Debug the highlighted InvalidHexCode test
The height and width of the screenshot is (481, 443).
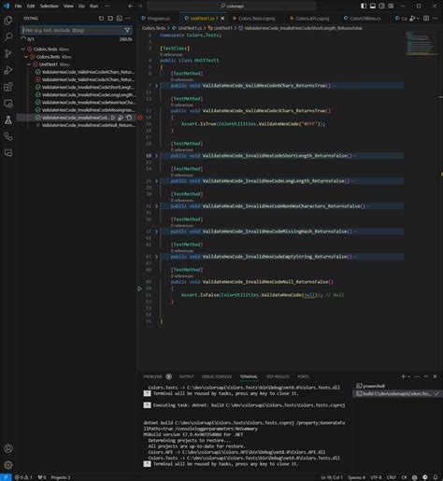(x=121, y=118)
